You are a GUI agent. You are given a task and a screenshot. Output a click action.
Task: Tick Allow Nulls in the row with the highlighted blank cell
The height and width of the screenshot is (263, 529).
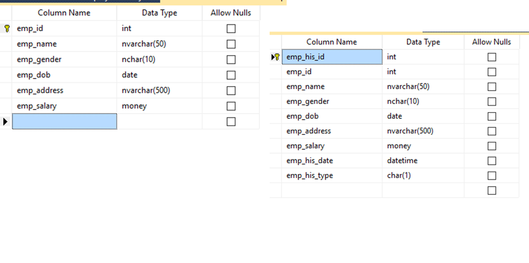(231, 121)
